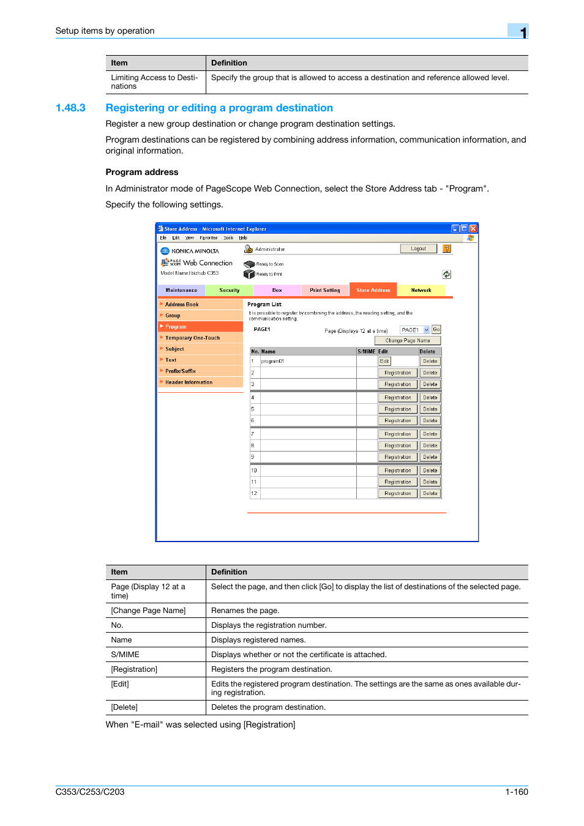Viewport: 584px width, 826px height.
Task: Open Header Information in the sidebar
Action: [x=200, y=382]
